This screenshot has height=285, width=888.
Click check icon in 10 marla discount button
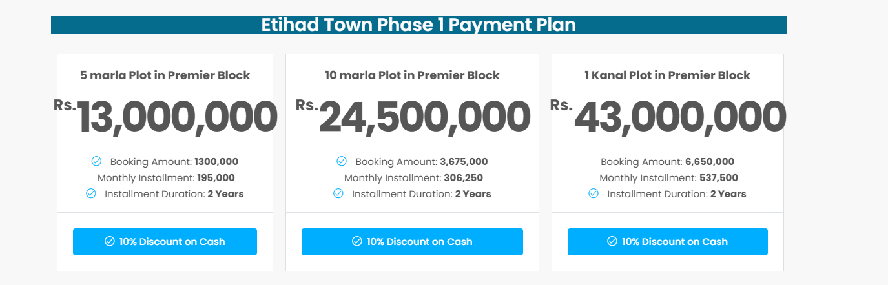[357, 242]
